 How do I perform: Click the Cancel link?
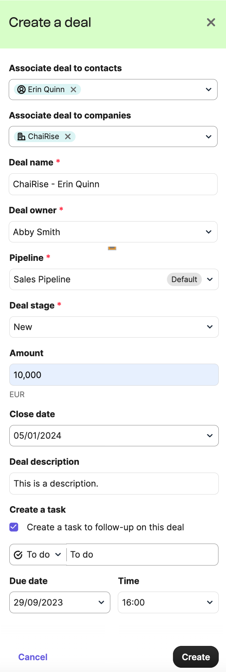pyautogui.click(x=33, y=657)
